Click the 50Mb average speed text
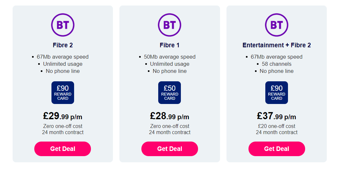Screen dimensions: 342x172 pyautogui.click(x=170, y=57)
